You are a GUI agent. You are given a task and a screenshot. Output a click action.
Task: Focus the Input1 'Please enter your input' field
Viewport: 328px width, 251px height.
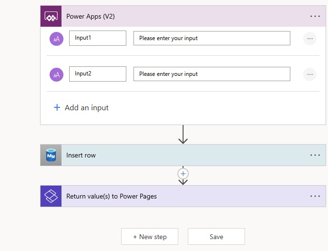click(212, 38)
